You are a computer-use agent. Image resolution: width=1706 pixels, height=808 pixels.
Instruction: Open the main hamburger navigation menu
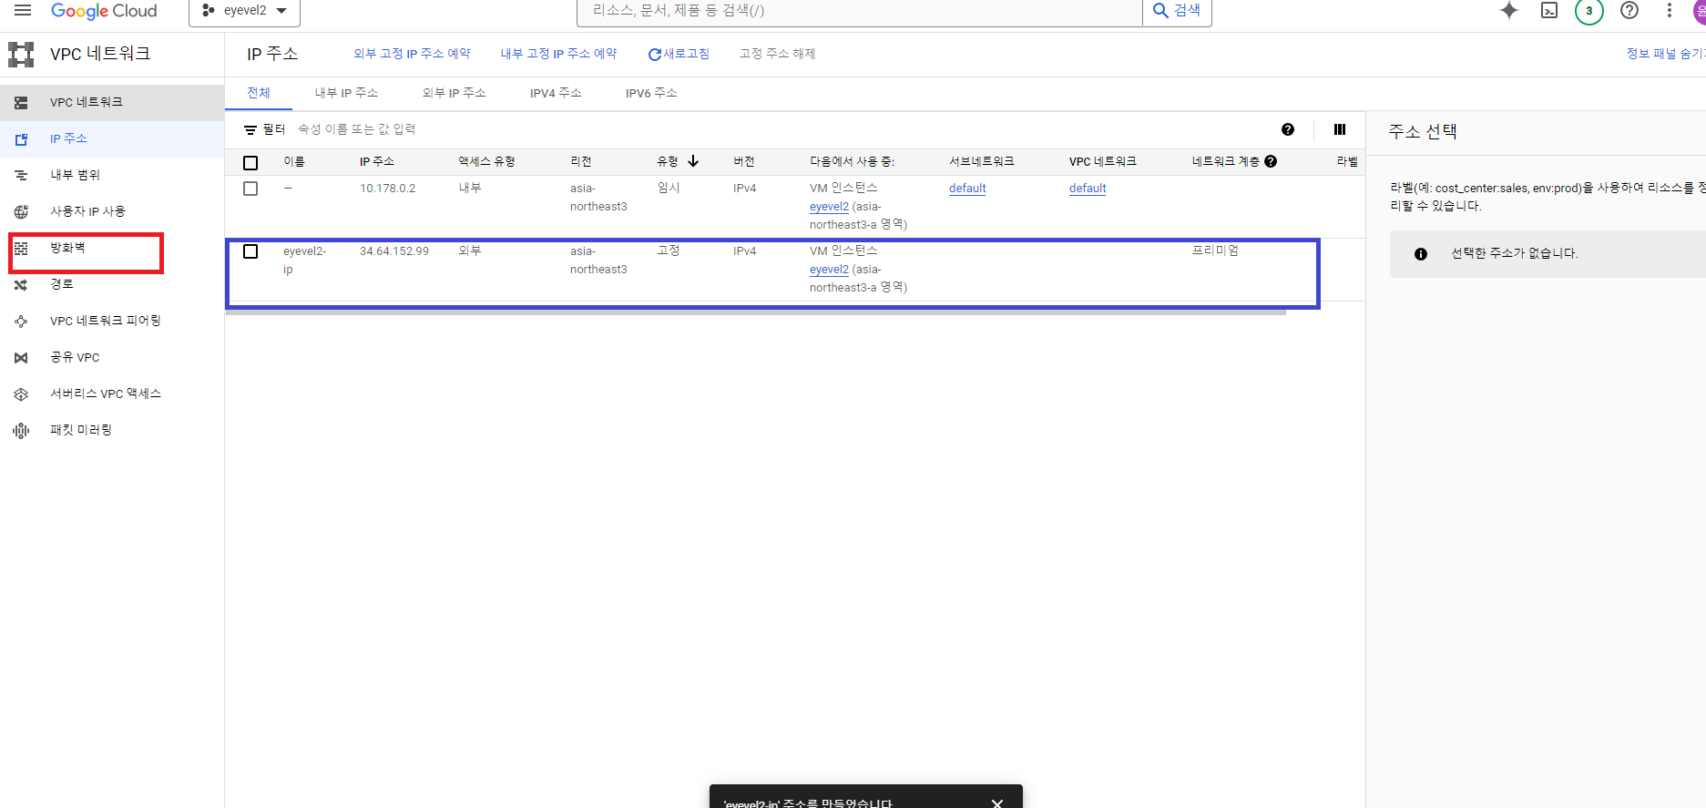pyautogui.click(x=23, y=11)
